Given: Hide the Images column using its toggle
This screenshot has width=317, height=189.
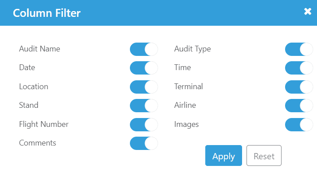Looking at the screenshot, I should tap(299, 125).
